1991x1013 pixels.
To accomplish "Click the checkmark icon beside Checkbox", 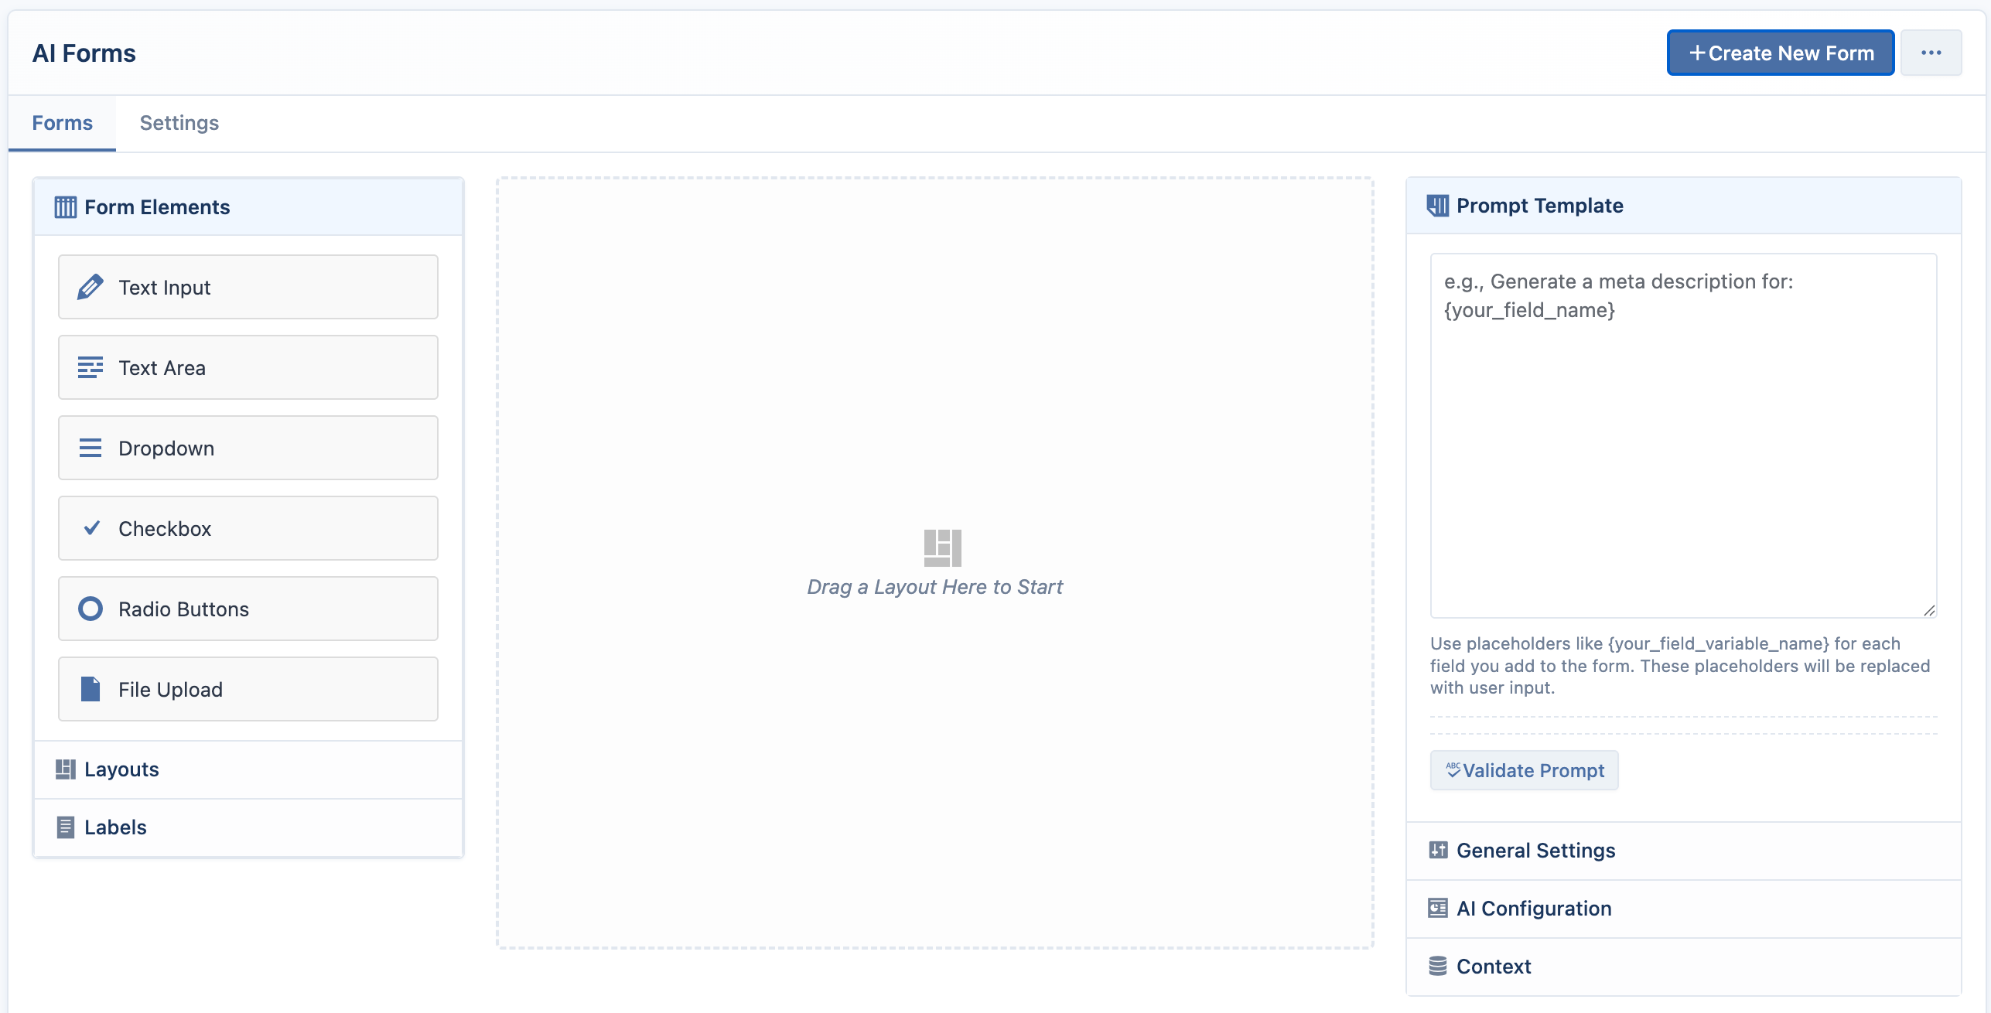I will coord(91,528).
